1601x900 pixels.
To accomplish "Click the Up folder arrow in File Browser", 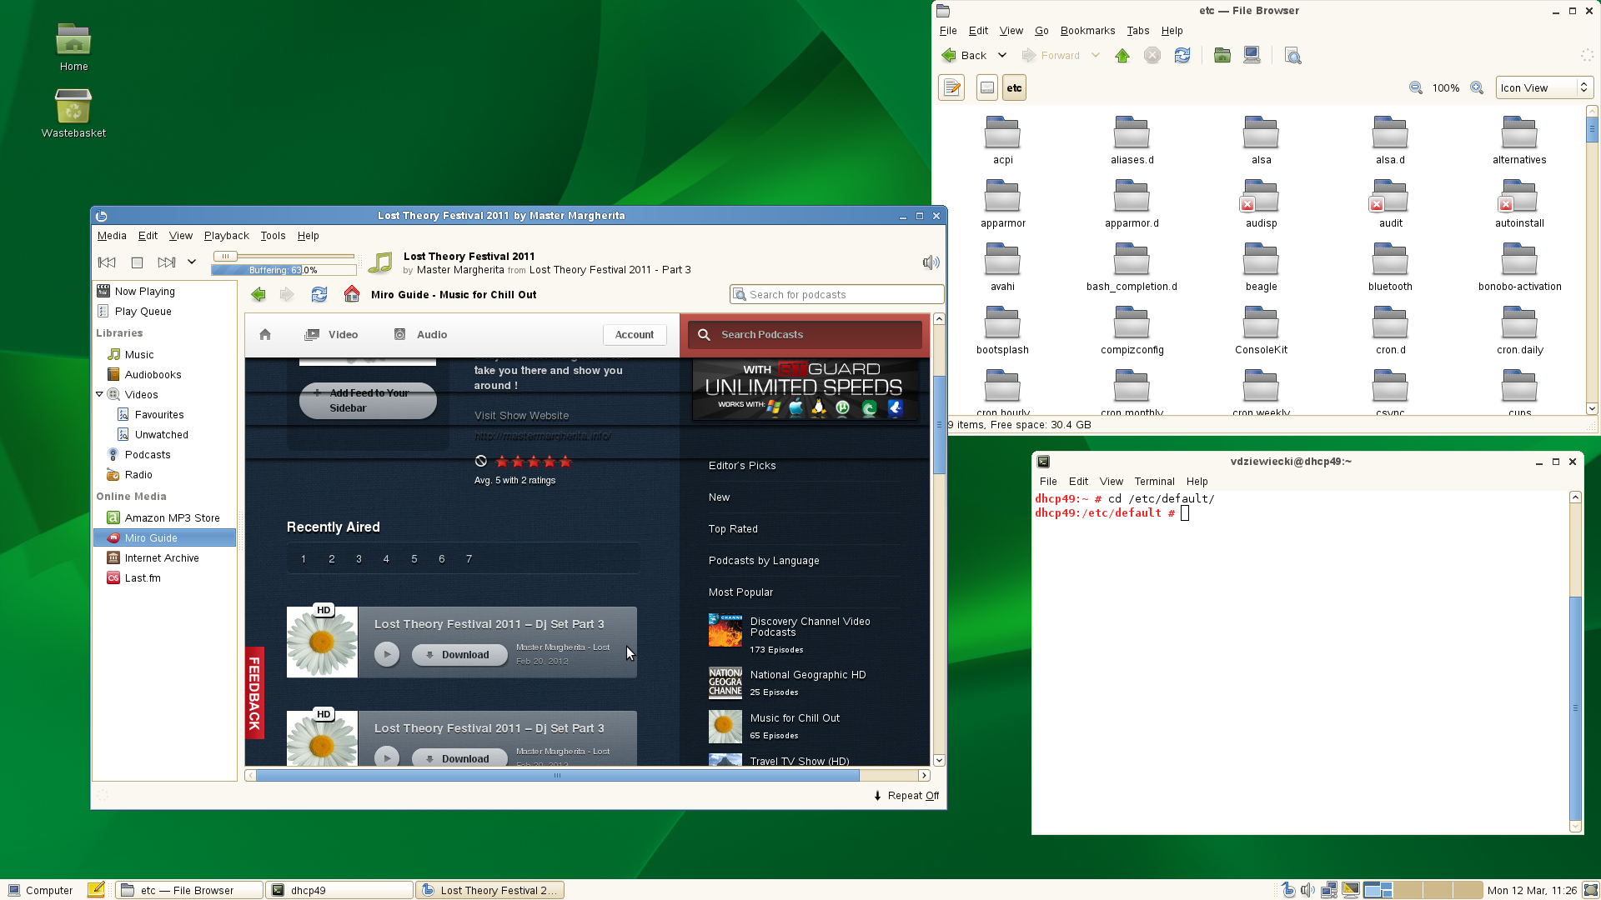I will point(1122,56).
